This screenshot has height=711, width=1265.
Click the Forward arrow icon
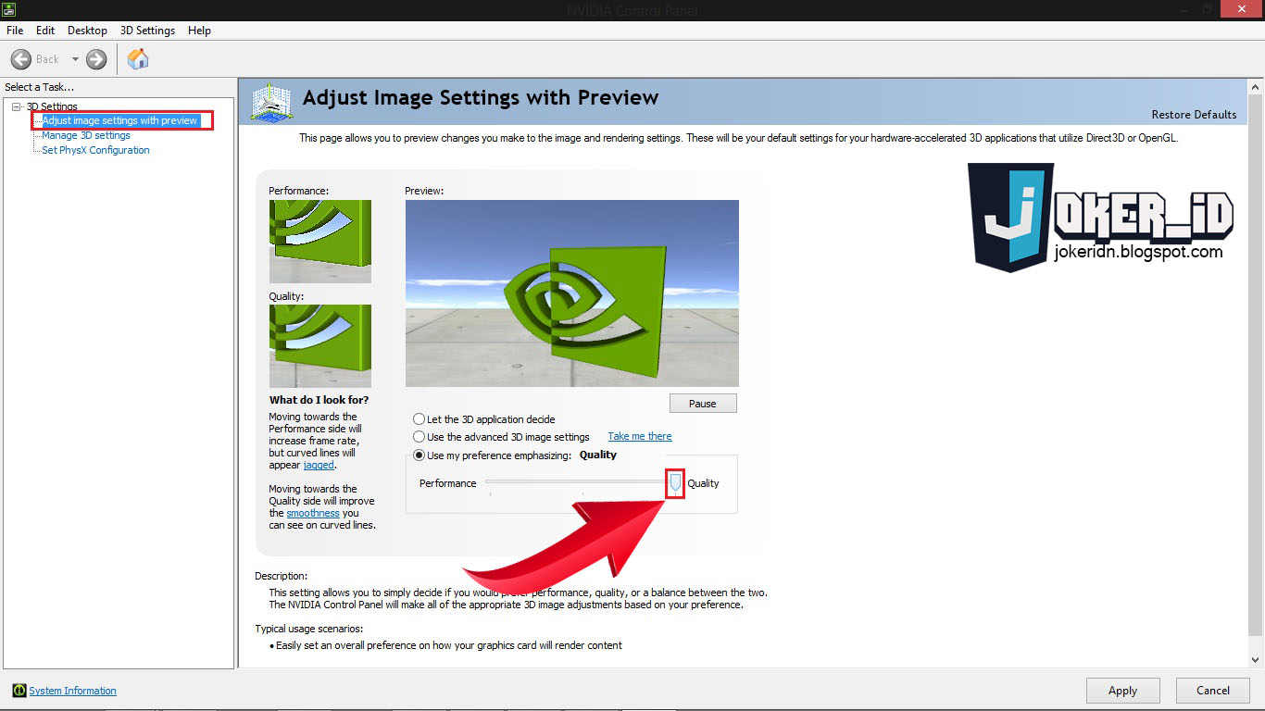pos(96,59)
